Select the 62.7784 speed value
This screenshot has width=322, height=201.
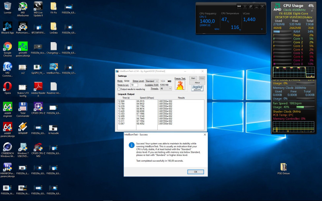click(140, 106)
